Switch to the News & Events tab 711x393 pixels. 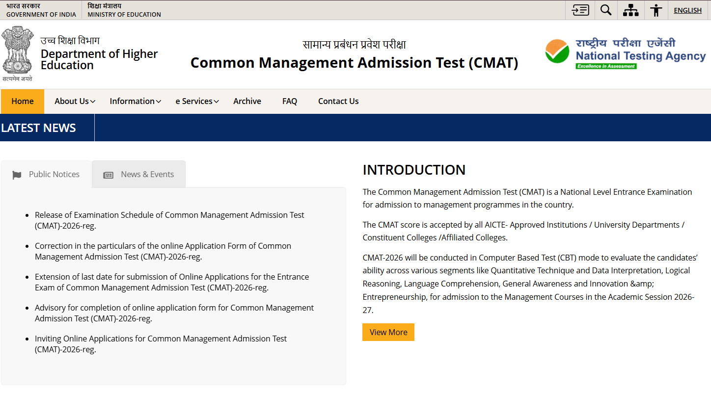(x=147, y=174)
